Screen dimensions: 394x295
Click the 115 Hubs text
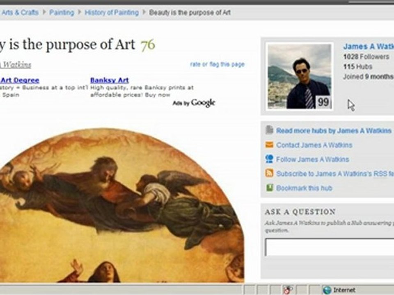358,67
